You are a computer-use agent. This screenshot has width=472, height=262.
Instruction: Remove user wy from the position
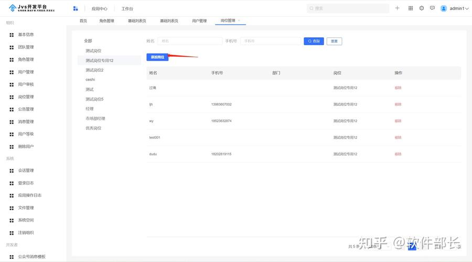[398, 121]
